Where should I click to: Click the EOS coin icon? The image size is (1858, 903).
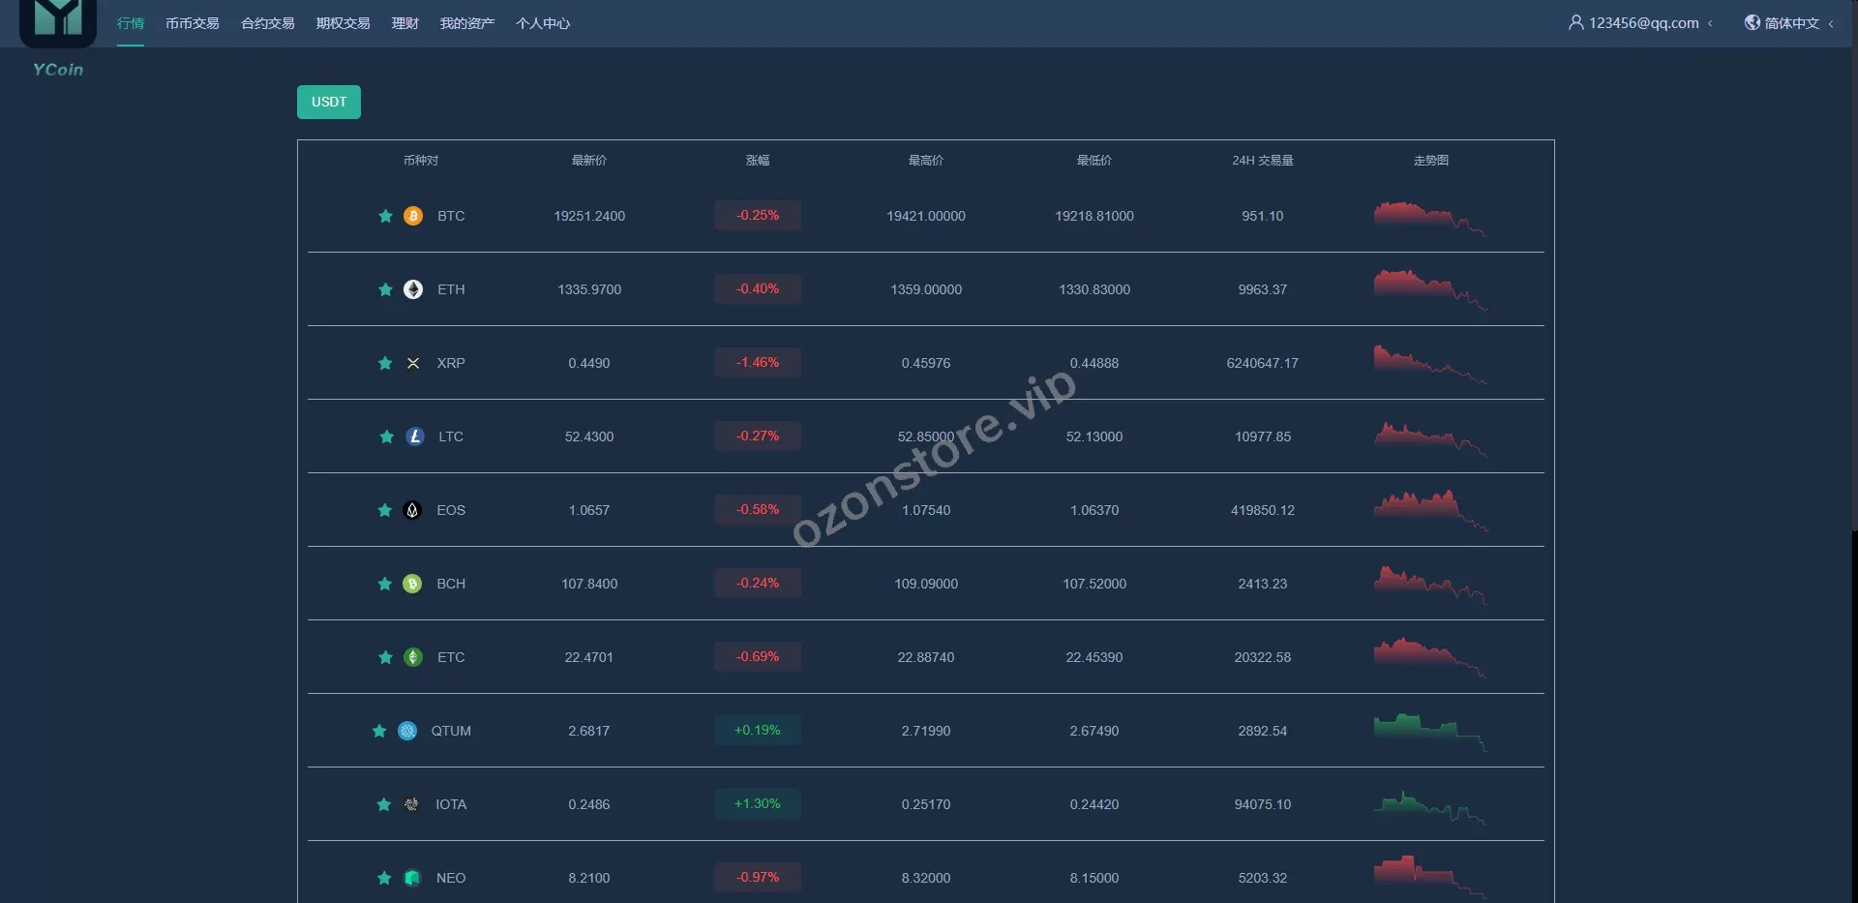click(x=412, y=510)
